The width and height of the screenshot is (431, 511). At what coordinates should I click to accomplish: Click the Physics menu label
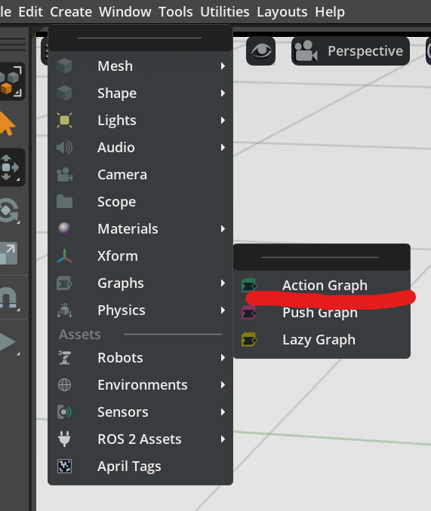click(x=122, y=311)
